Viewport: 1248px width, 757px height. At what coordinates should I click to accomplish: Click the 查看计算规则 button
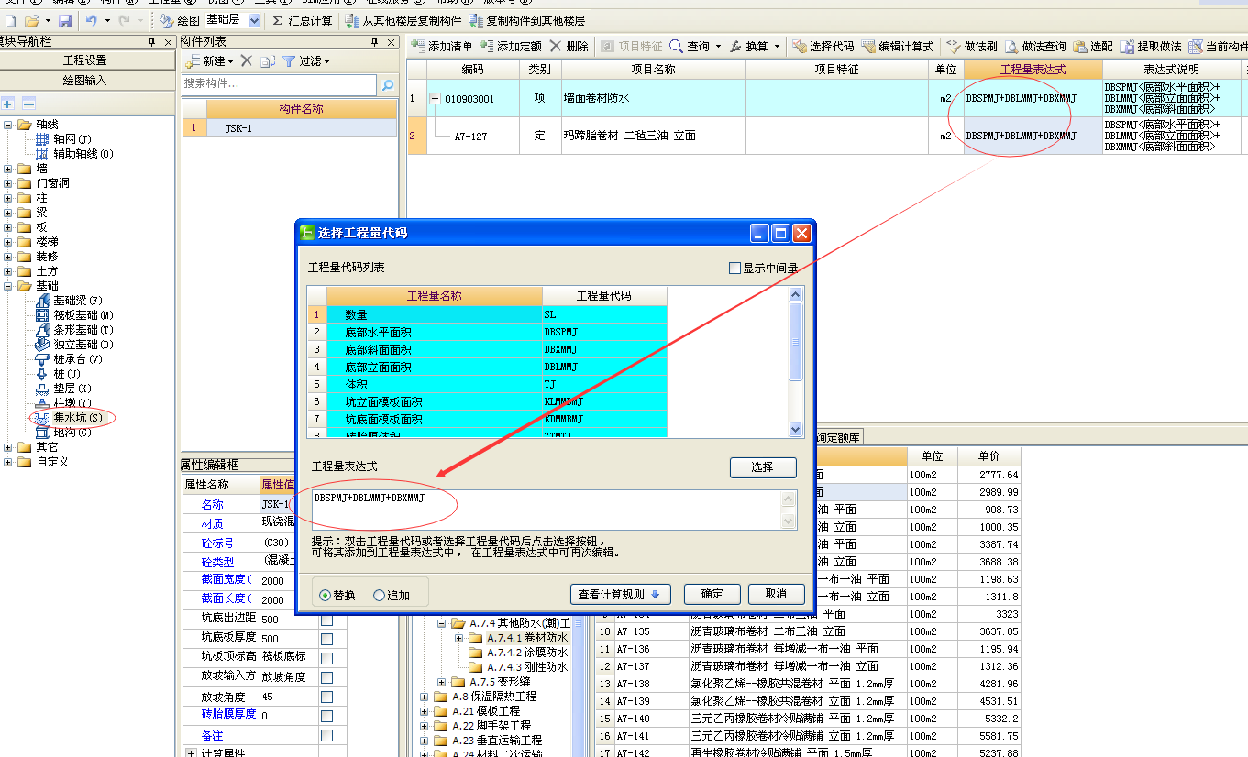point(620,594)
